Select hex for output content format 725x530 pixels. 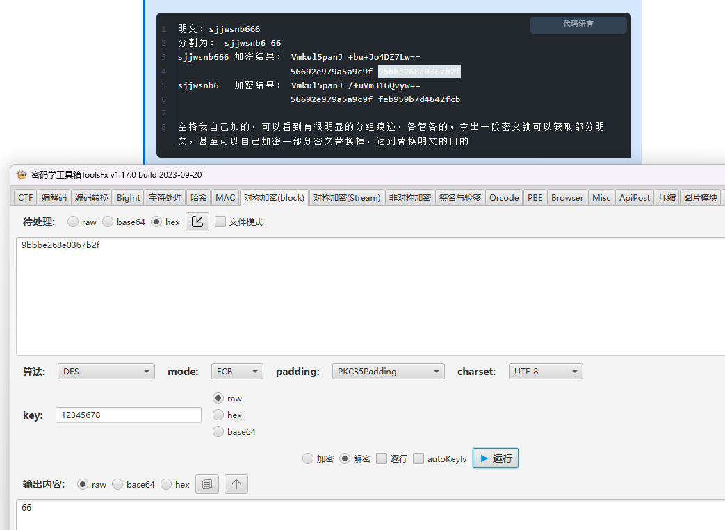tap(167, 485)
